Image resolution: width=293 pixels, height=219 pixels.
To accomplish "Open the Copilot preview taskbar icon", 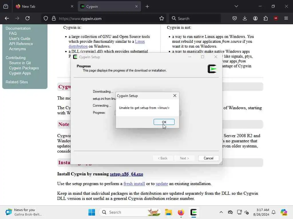I will click(x=284, y=212).
